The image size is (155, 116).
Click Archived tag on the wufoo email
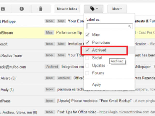click(x=52, y=67)
